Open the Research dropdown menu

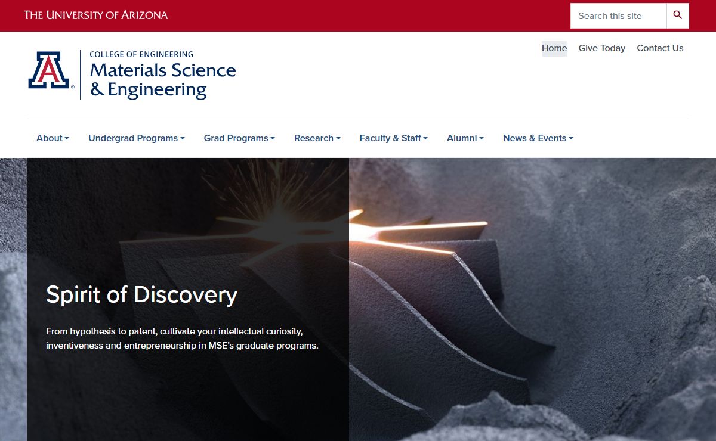click(x=317, y=138)
